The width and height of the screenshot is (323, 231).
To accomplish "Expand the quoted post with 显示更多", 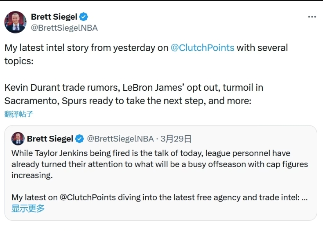I will coord(28,209).
